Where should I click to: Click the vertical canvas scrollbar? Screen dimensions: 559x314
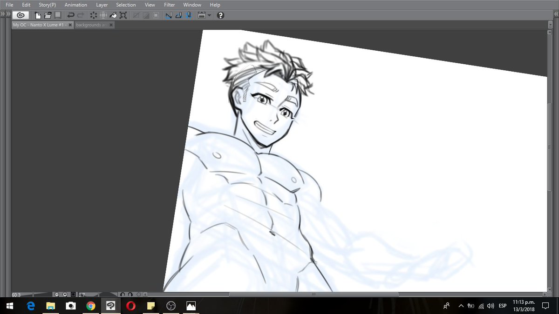550,147
